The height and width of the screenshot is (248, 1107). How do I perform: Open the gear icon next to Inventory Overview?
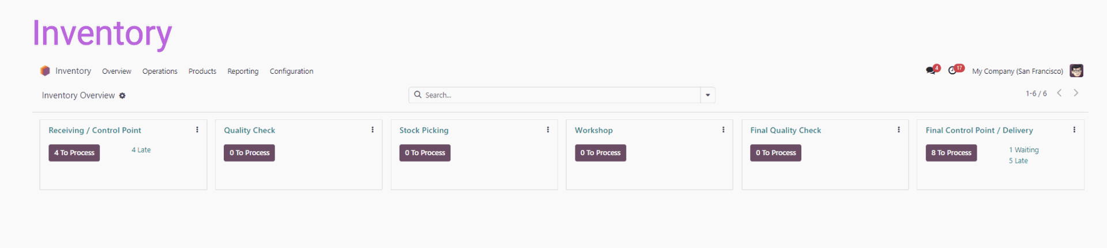[x=122, y=96]
